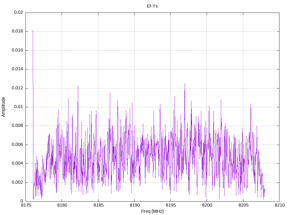This screenshot has width=287, height=215.
Task: Click the 0.012 y-axis tick label
Action: 18,88
